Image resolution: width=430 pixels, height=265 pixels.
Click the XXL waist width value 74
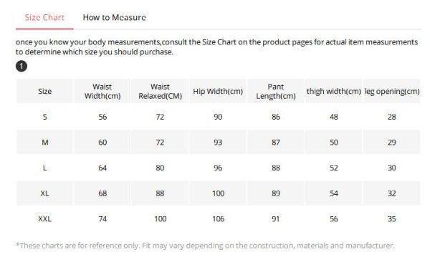(x=102, y=219)
